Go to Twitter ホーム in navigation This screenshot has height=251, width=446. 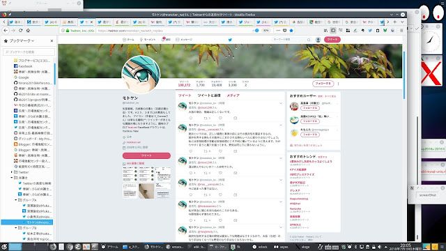128,40
